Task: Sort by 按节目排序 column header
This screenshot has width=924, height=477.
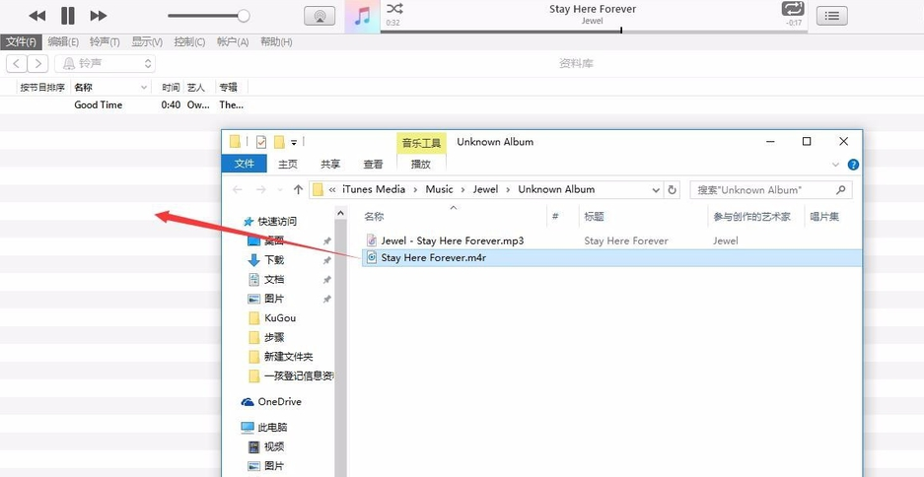Action: 42,87
